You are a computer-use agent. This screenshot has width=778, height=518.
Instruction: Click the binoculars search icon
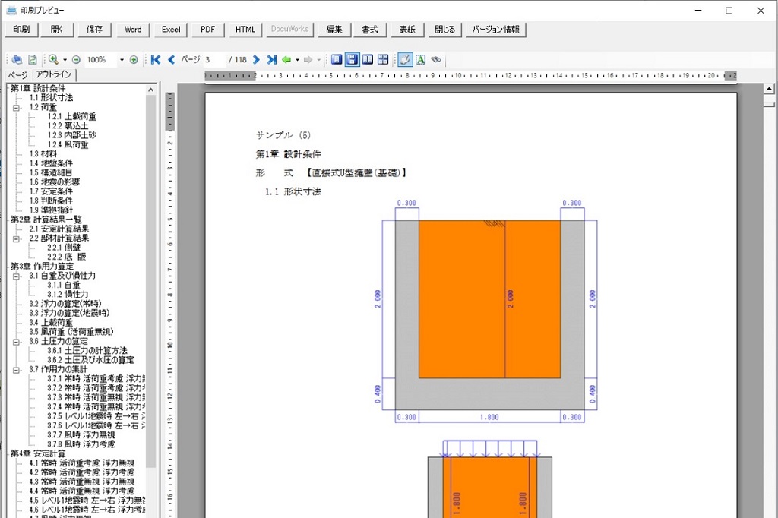click(435, 59)
